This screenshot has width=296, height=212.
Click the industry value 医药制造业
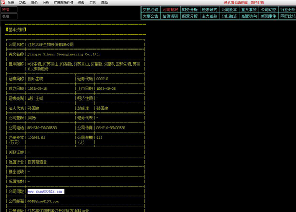(37, 162)
